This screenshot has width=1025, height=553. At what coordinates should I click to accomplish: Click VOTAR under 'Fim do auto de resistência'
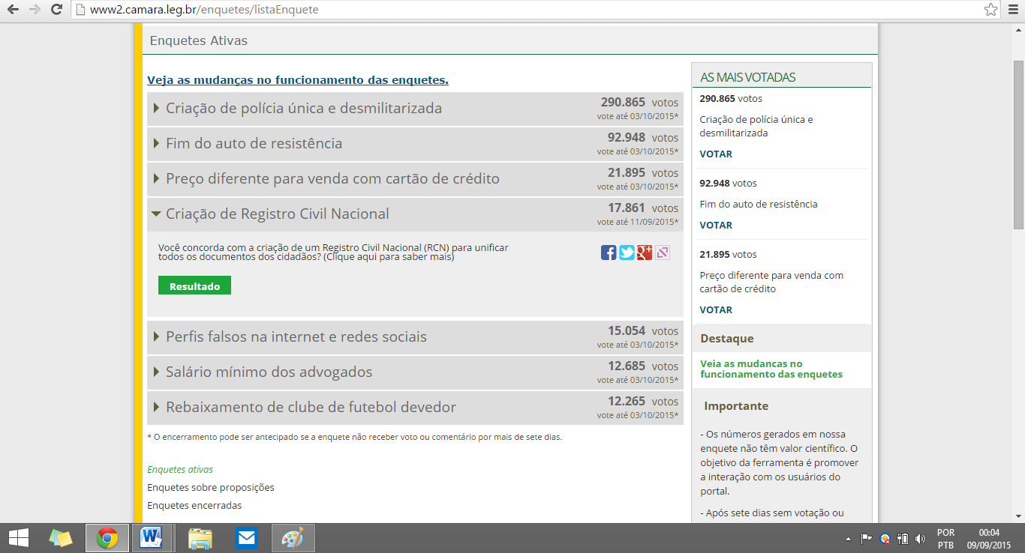point(716,225)
